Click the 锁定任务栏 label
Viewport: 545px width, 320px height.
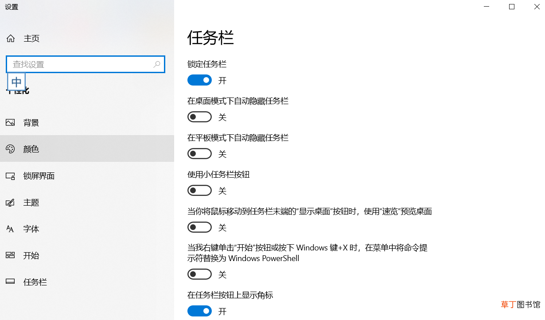coord(207,64)
